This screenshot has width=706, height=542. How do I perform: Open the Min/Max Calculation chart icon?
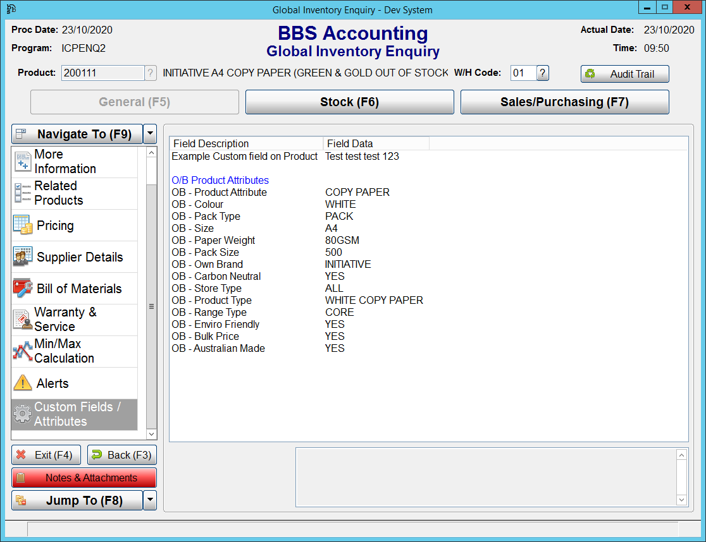click(23, 351)
